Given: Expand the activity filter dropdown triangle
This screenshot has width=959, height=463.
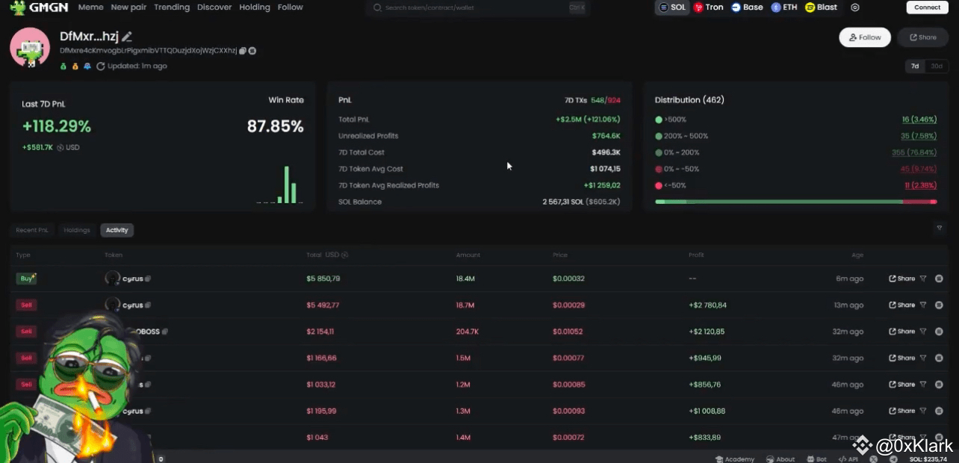Looking at the screenshot, I should (x=939, y=228).
